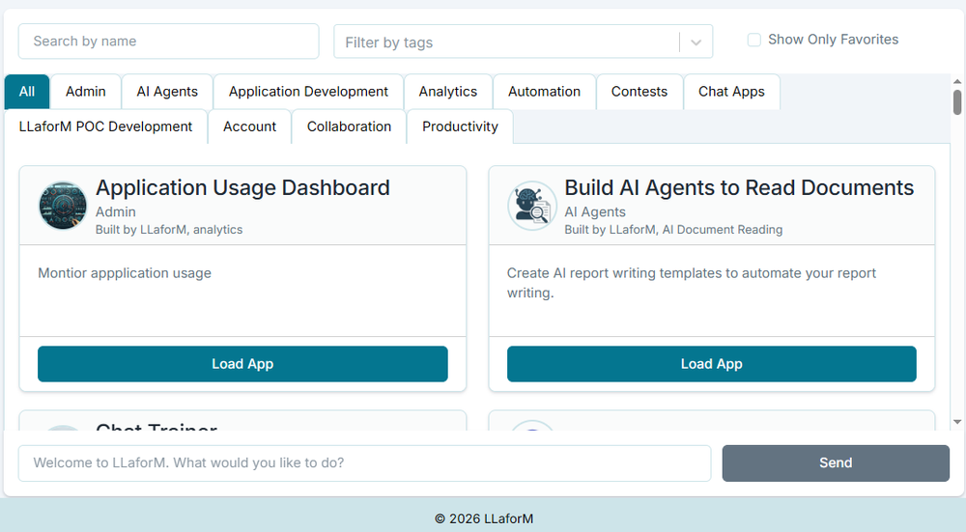Click the scrollbar up arrow
Image resolution: width=966 pixels, height=532 pixels.
957,81
